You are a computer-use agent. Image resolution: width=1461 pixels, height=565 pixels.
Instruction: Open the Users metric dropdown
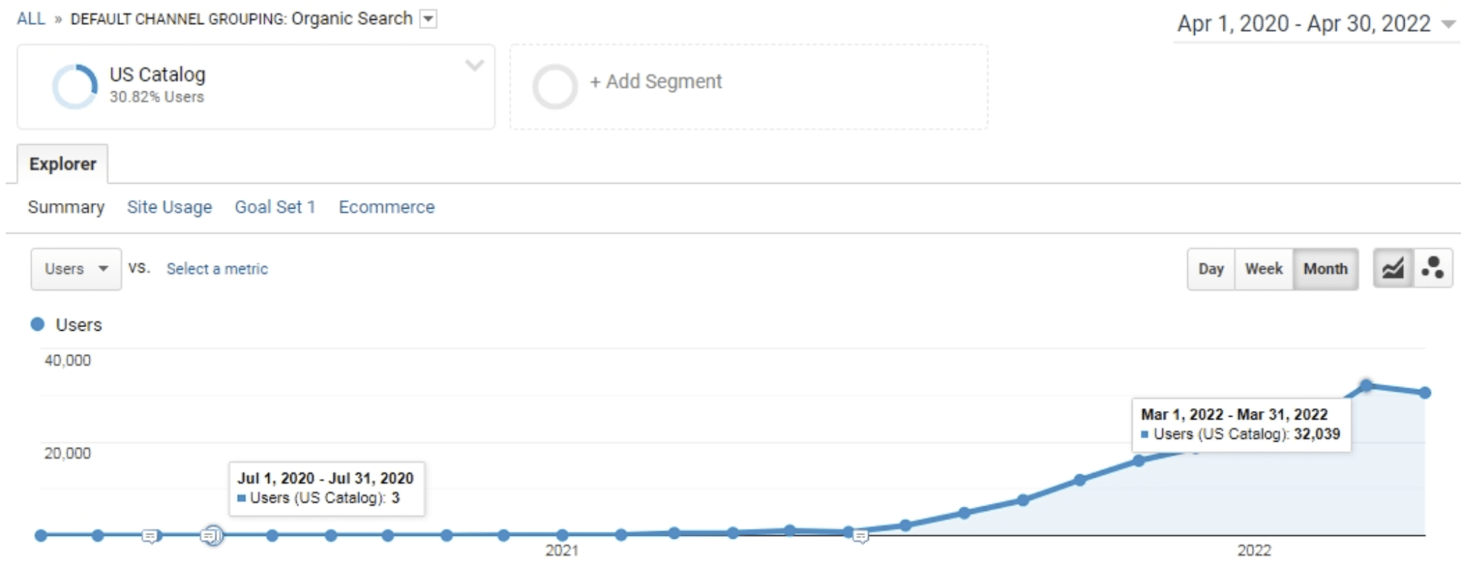pyautogui.click(x=76, y=269)
